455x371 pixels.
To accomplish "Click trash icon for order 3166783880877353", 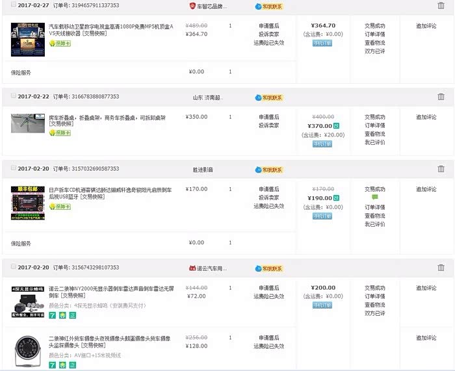I will pos(441,97).
